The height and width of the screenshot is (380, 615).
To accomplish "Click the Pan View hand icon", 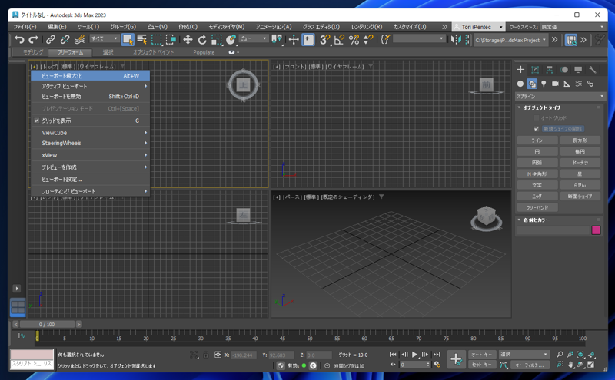I will 570,365.
